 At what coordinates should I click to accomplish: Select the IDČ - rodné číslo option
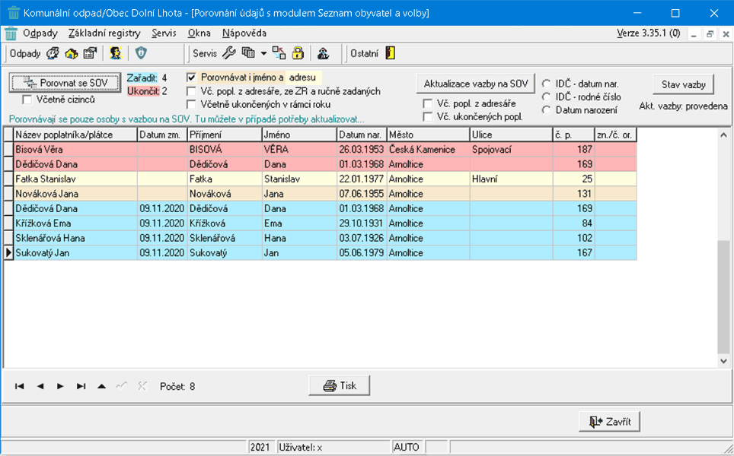(547, 97)
